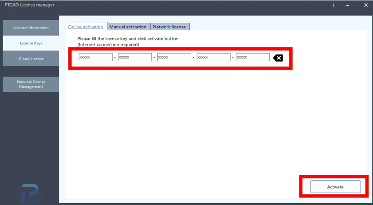
Task: Open License Information section
Action: pyautogui.click(x=31, y=28)
